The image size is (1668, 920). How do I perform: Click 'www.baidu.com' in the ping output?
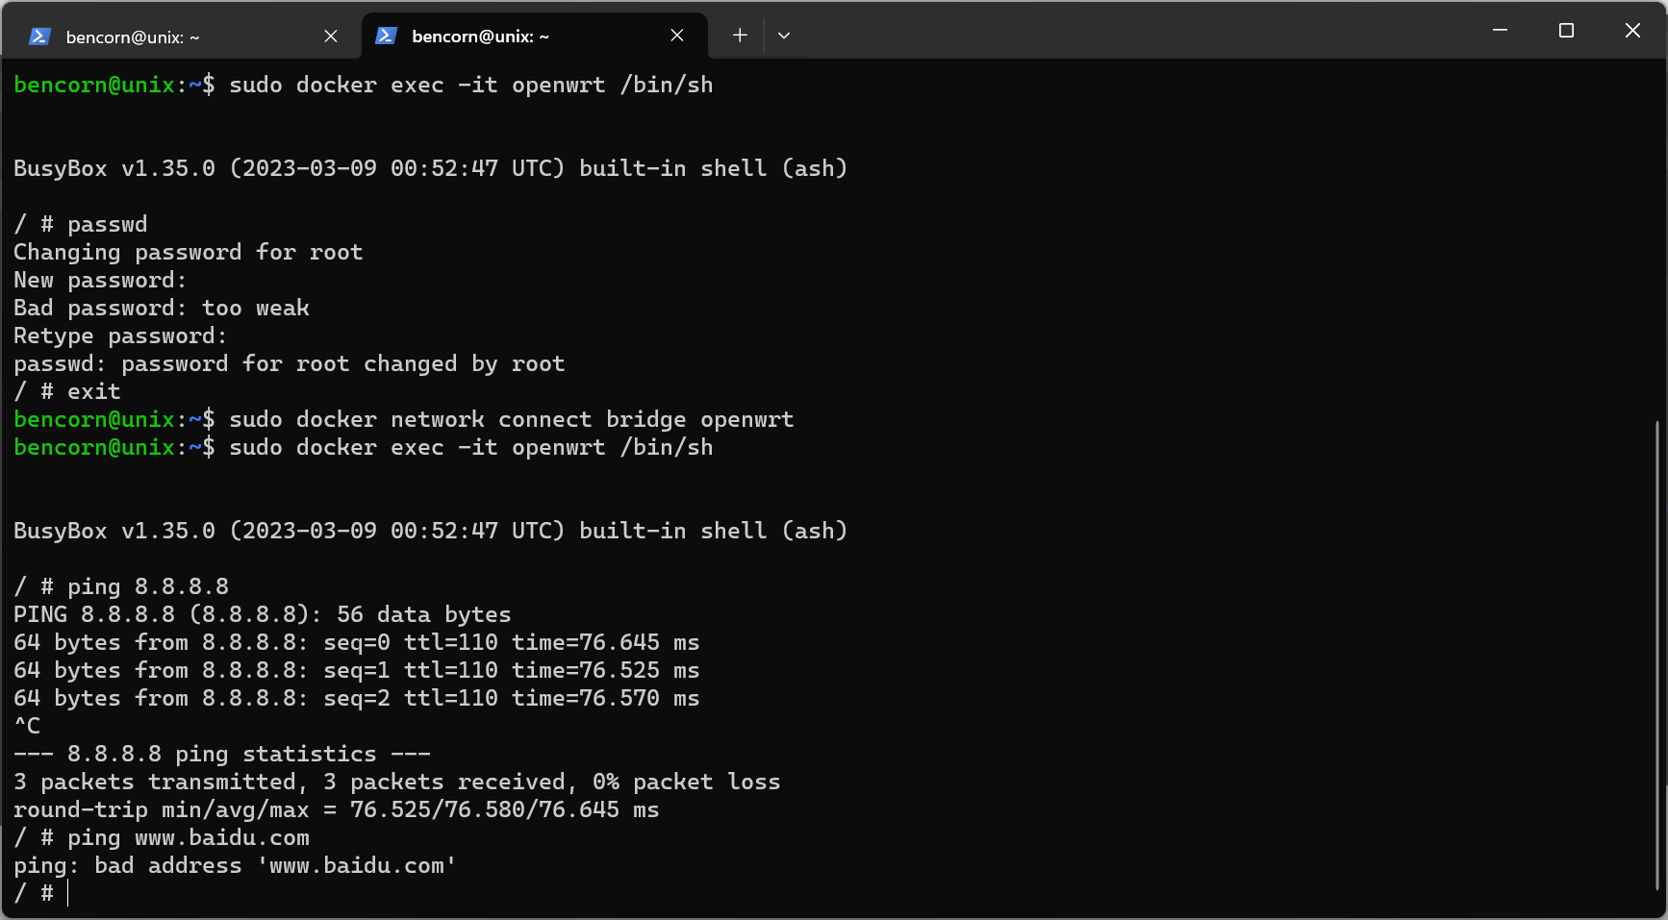point(356,865)
